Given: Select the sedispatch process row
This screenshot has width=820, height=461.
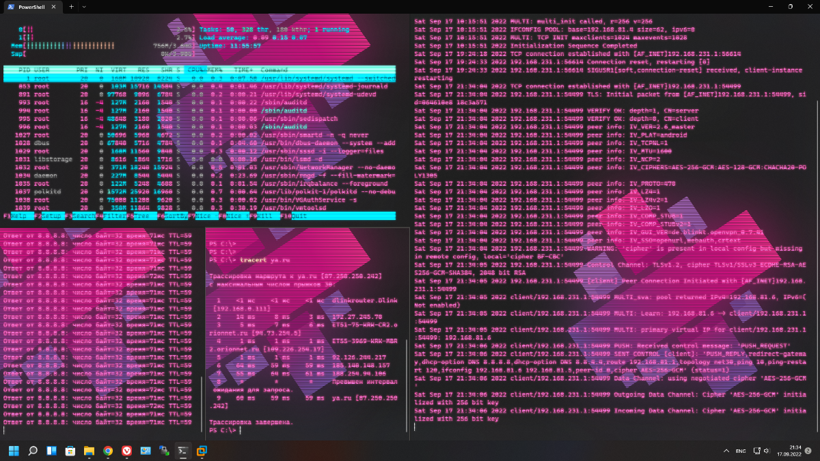Looking at the screenshot, I should pos(200,118).
